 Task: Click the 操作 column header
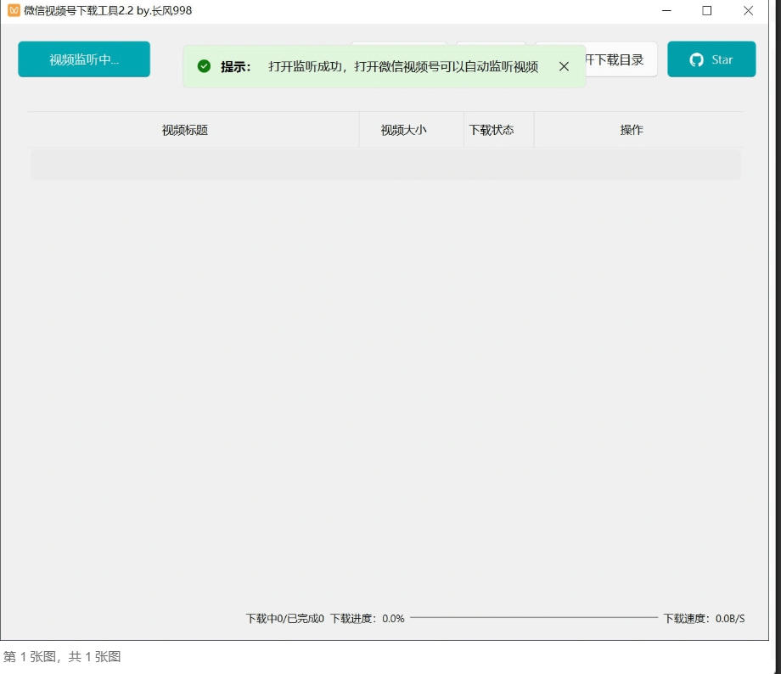tap(631, 129)
